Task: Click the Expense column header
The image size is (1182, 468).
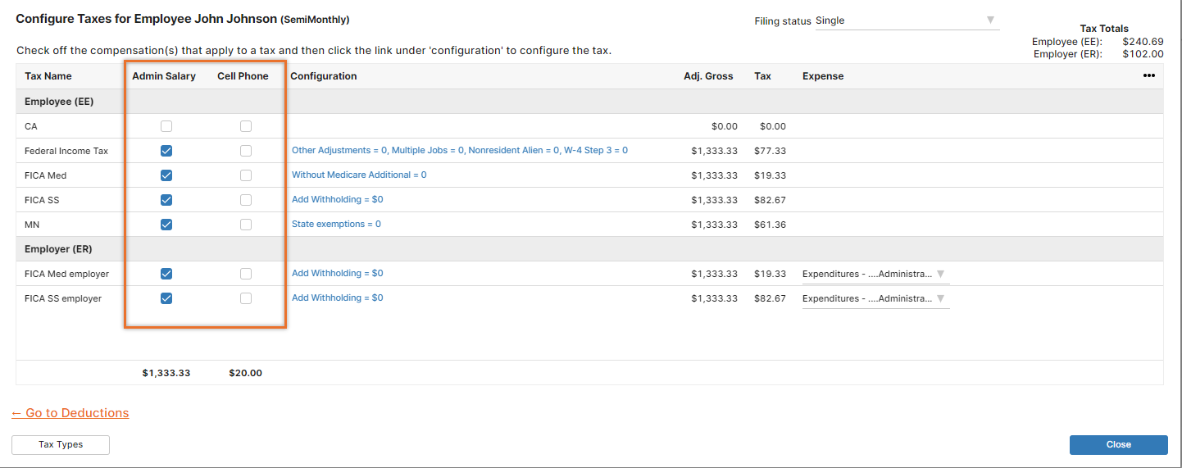Action: (823, 76)
